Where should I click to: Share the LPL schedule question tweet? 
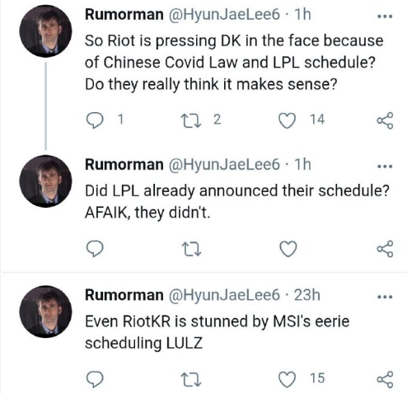click(x=385, y=249)
